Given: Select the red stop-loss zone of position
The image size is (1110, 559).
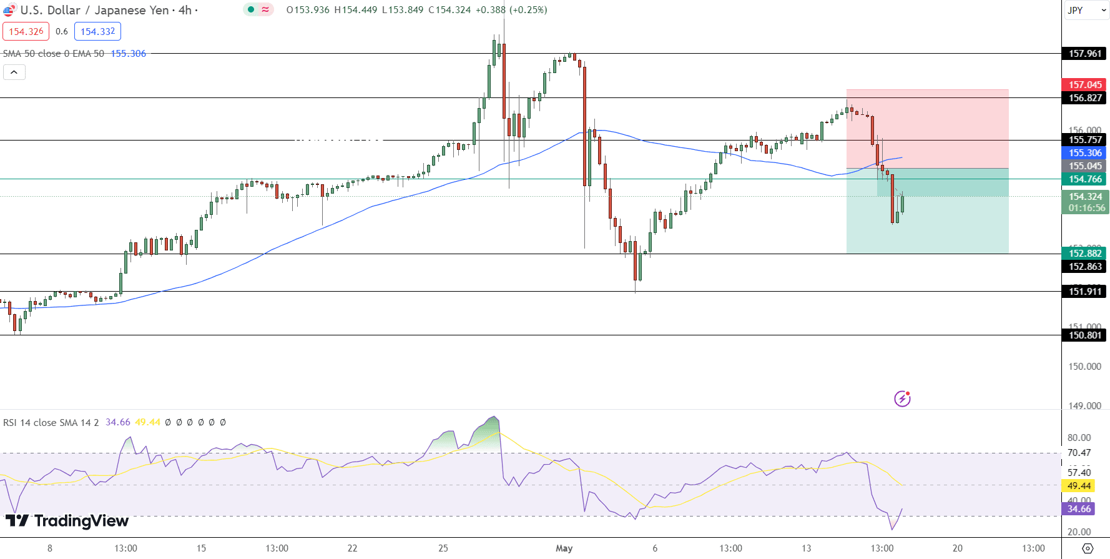Looking at the screenshot, I should pyautogui.click(x=927, y=129).
